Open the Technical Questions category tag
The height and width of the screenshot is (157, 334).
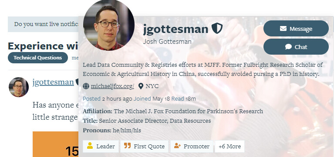click(38, 58)
